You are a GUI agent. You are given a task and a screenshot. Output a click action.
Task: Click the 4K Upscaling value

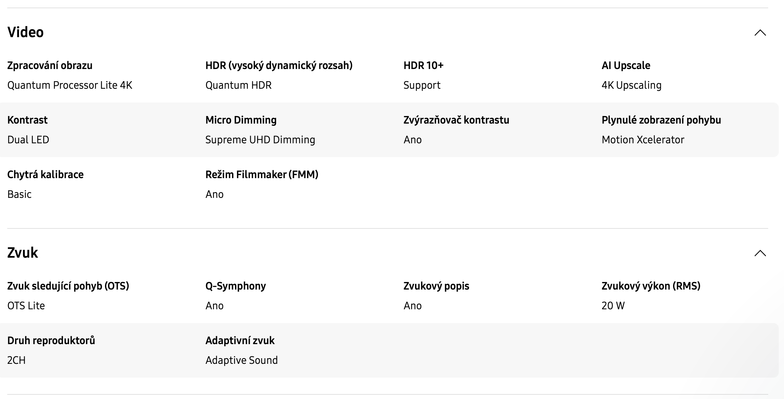(632, 85)
